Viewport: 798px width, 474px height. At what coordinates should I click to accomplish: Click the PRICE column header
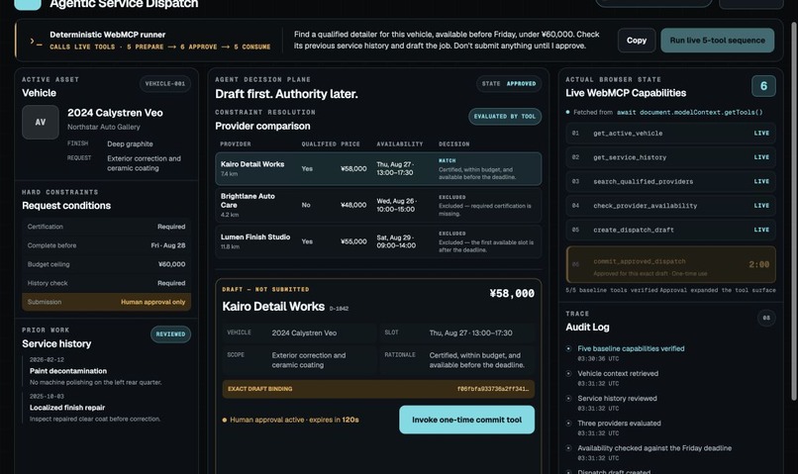click(350, 143)
